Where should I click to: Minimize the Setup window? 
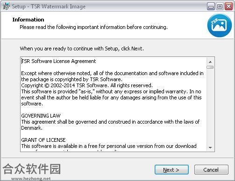[x=211, y=7]
